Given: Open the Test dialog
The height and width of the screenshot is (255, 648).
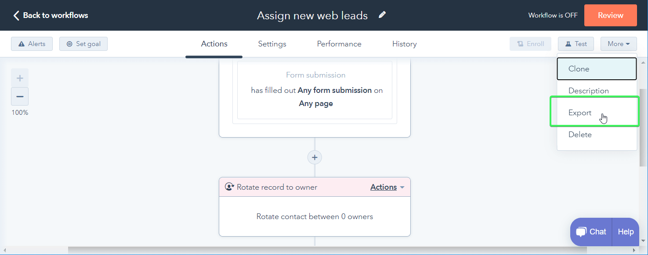Looking at the screenshot, I should pos(576,43).
